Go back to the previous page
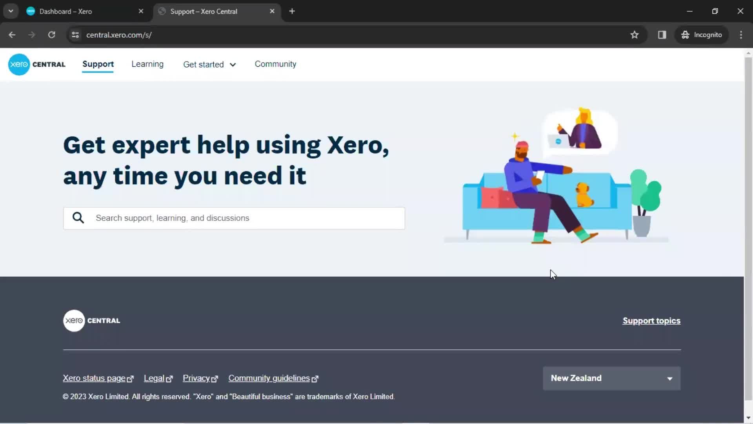Screen dimensions: 753x424 coord(12,35)
